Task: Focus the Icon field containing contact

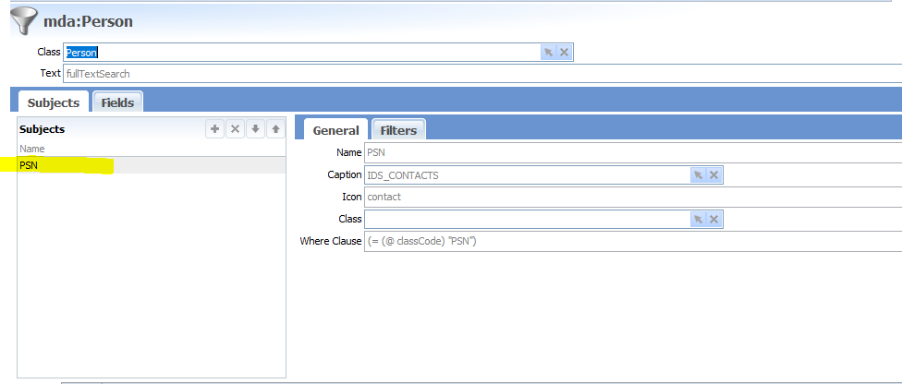Action: 628,197
